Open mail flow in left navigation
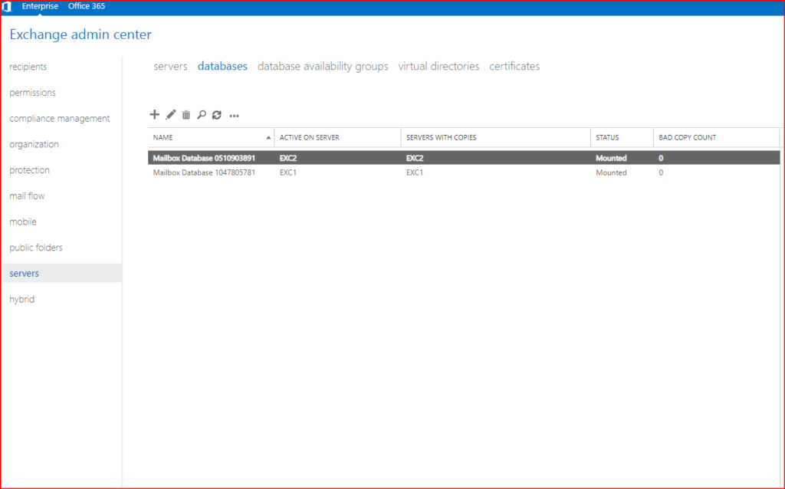Viewport: 785px width, 489px height. click(27, 196)
